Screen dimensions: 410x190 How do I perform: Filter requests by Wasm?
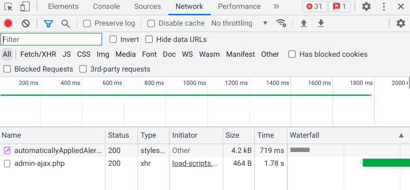click(209, 54)
